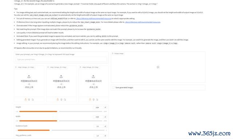233x139 pixels.
Task: Click the 'Guidance Scale' label
Action: [x=21, y=126]
